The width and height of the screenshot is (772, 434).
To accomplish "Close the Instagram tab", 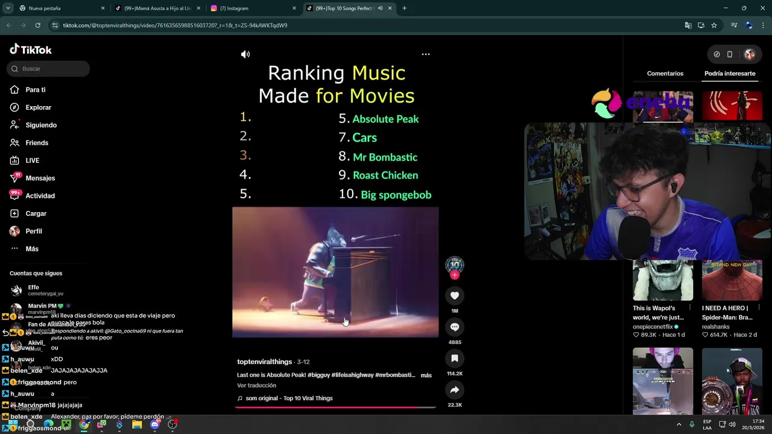I will [x=294, y=8].
